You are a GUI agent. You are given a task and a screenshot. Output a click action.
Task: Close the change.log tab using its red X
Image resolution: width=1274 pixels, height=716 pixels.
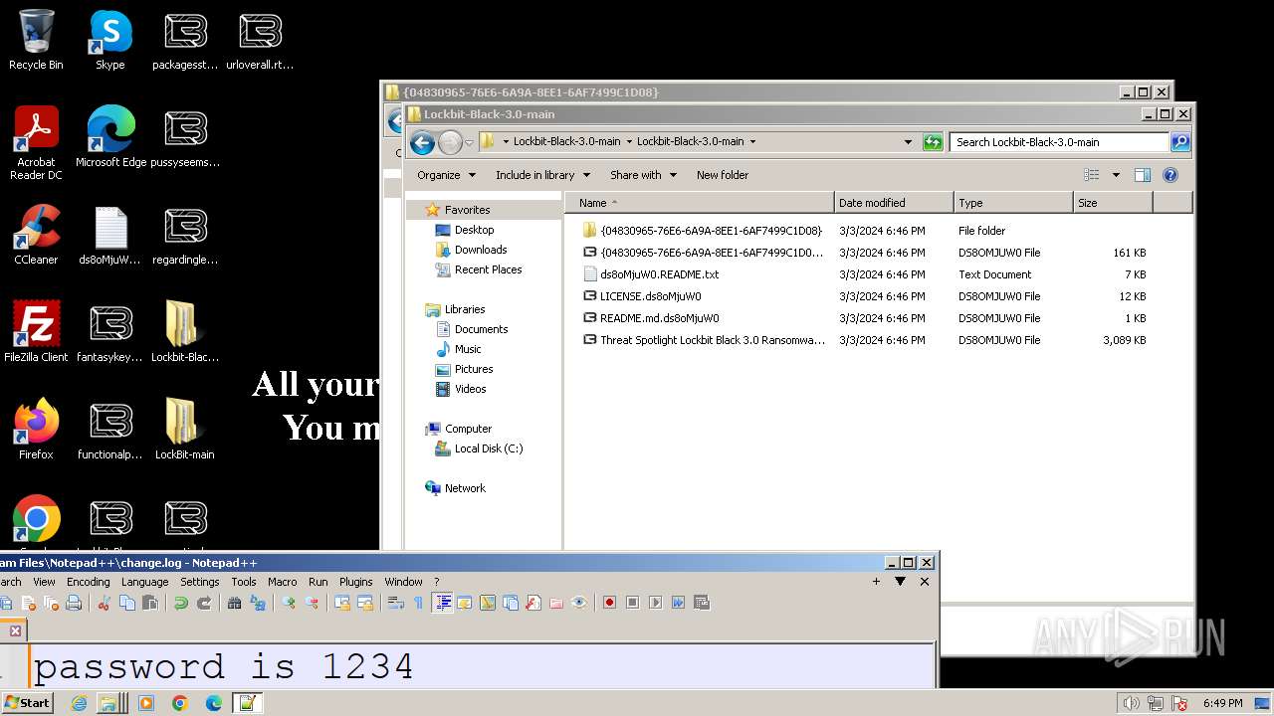[16, 630]
